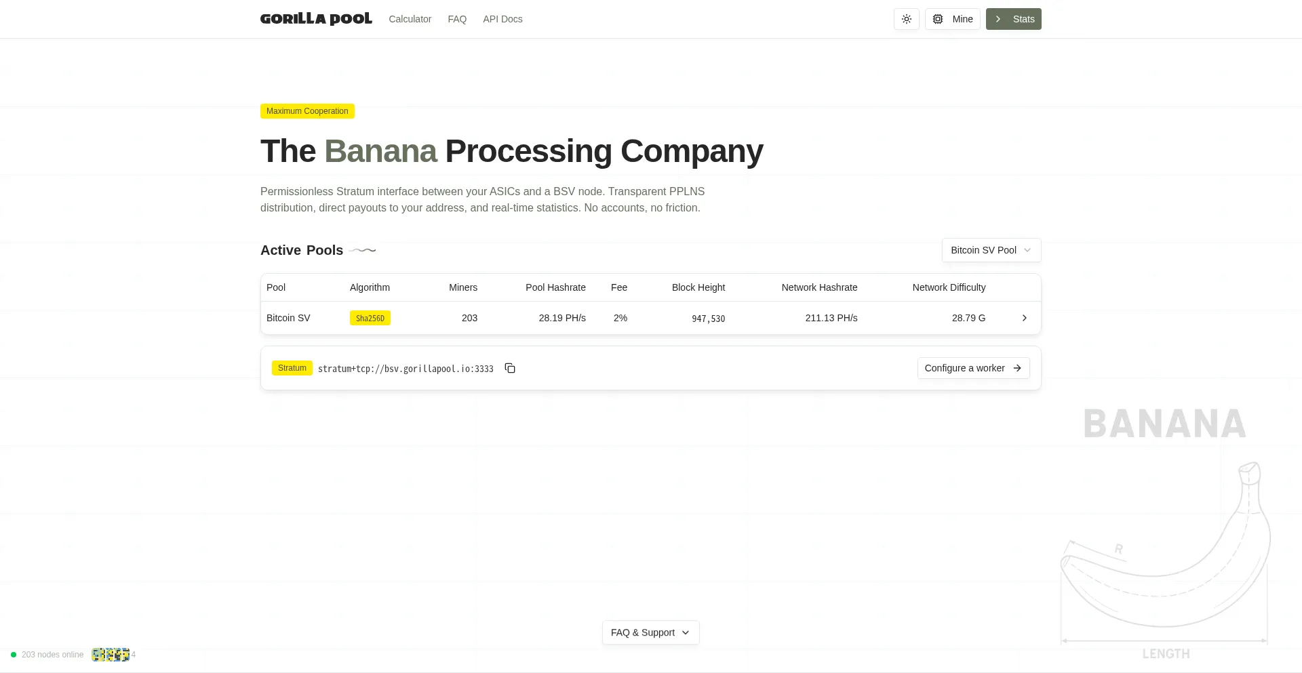Screen dimensions: 1302x673
Task: Open the FAQ nav item
Action: point(457,19)
